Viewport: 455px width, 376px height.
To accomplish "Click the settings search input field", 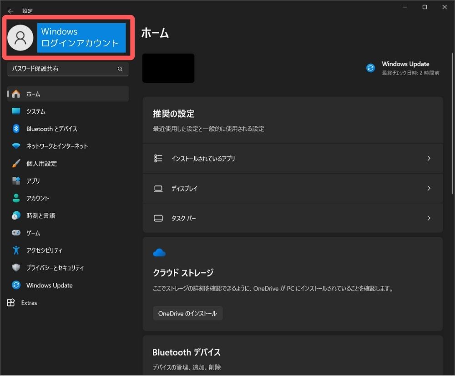I will 68,69.
